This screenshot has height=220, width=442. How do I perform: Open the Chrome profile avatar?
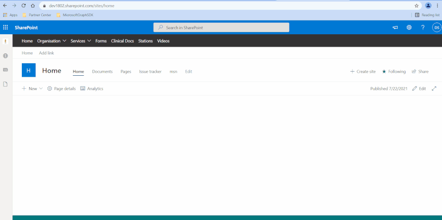click(428, 5)
